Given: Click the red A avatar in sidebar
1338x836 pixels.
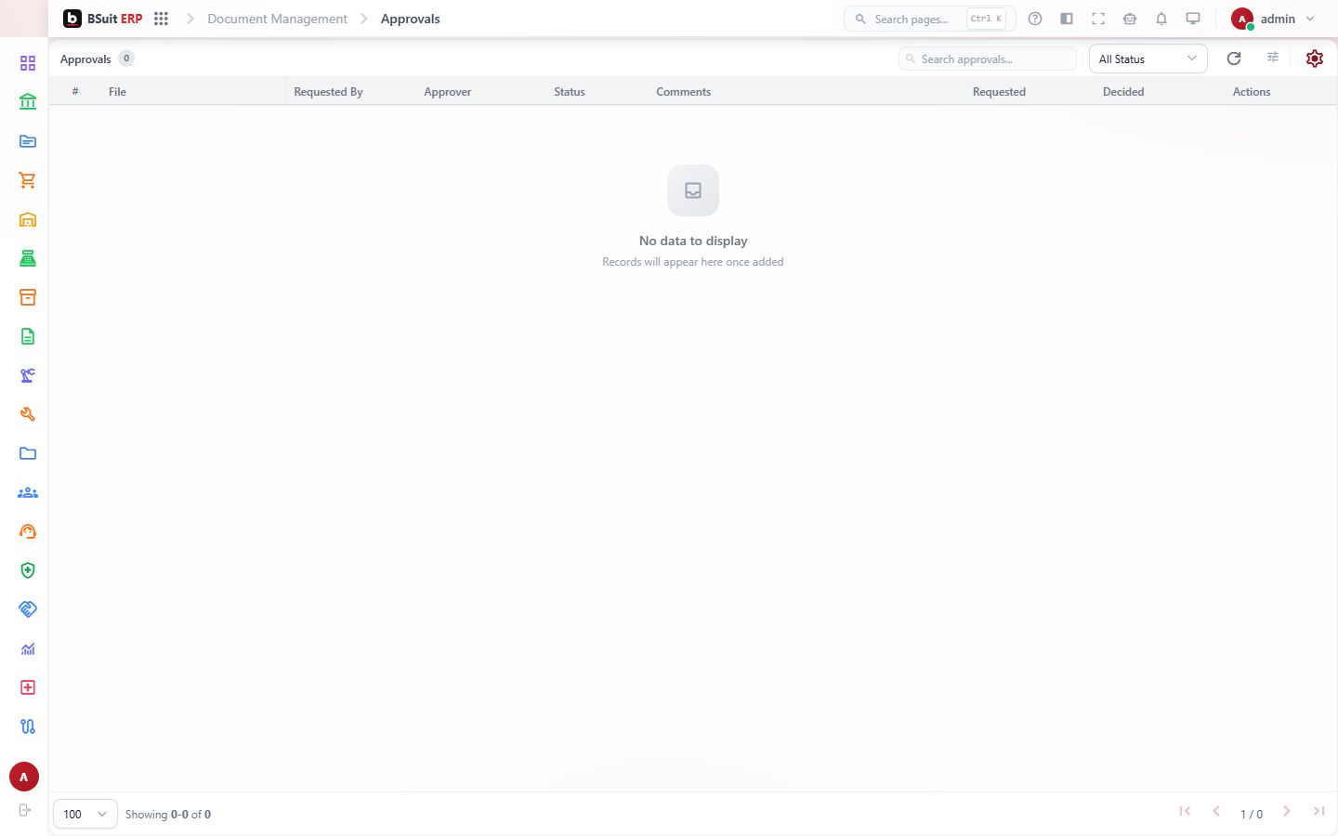Looking at the screenshot, I should tap(24, 777).
